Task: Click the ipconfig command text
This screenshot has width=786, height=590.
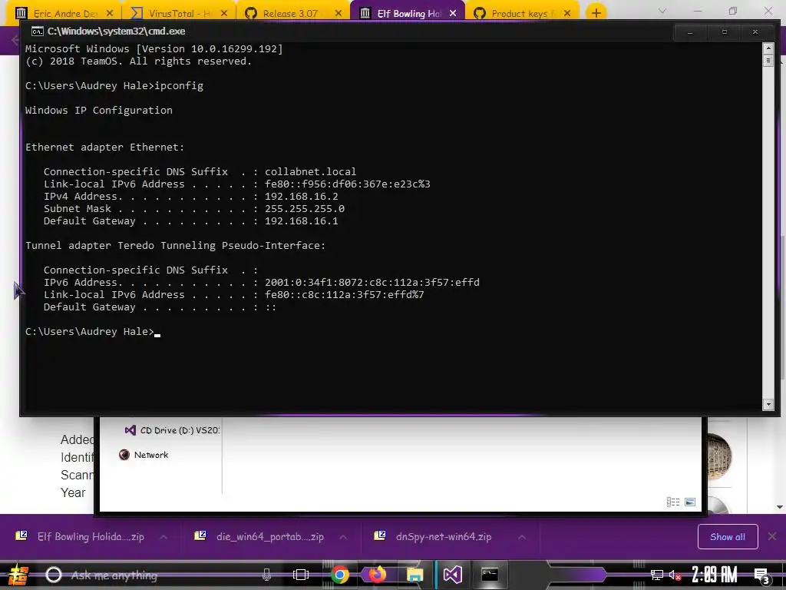Action: coord(179,86)
